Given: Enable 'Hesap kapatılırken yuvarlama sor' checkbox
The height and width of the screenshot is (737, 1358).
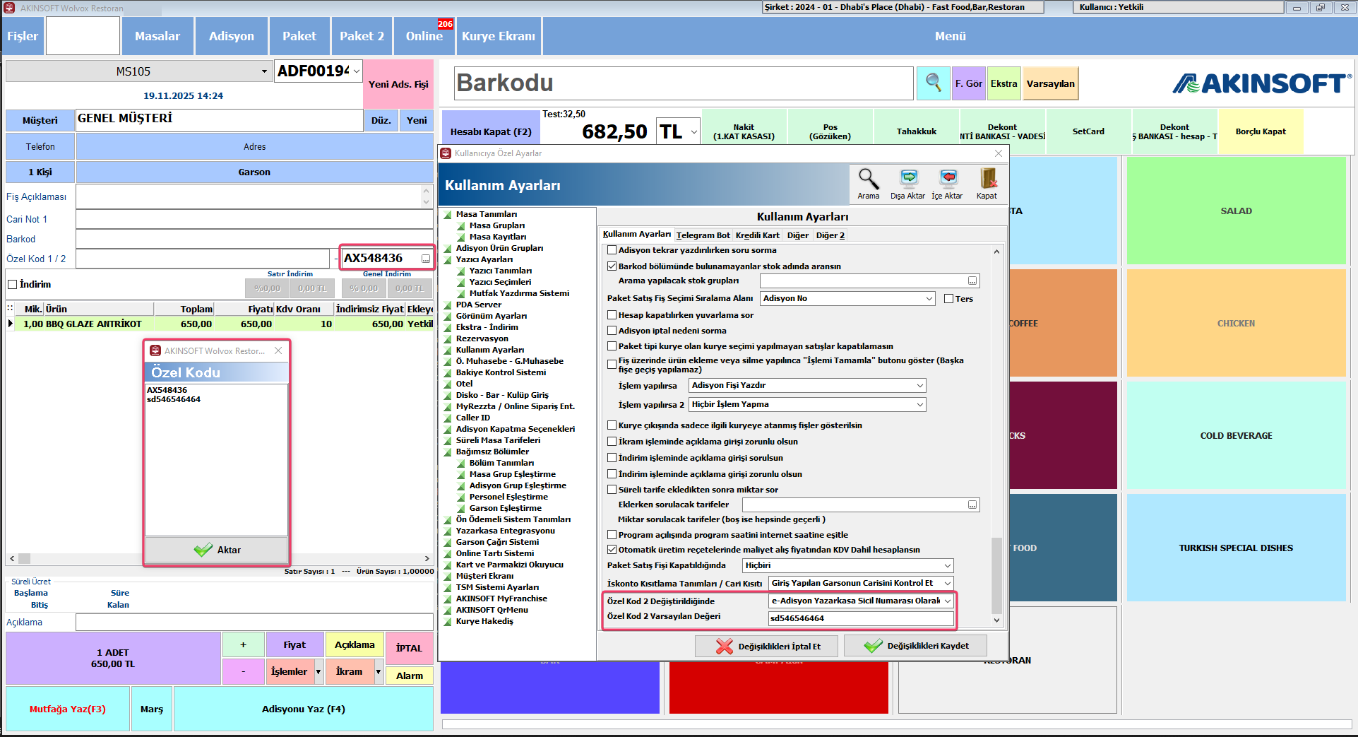Looking at the screenshot, I should pos(612,315).
